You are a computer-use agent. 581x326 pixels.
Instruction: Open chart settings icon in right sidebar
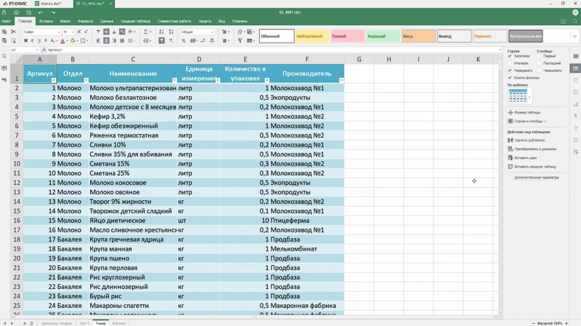[575, 104]
